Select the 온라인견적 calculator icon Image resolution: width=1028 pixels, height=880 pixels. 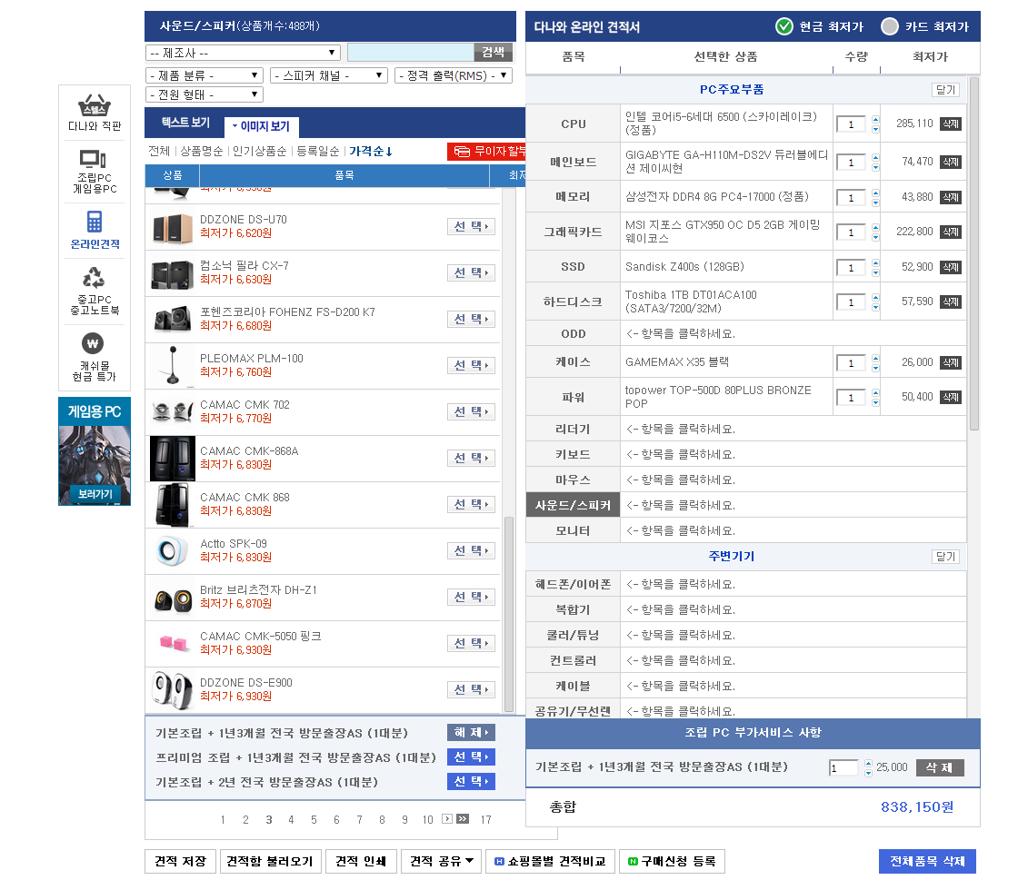click(x=94, y=222)
